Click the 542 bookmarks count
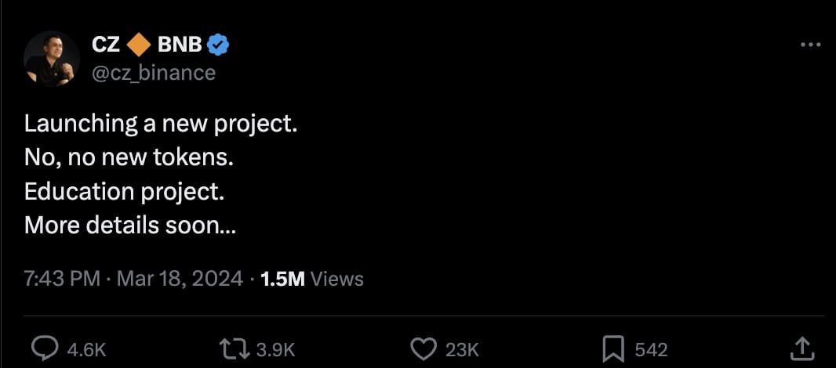This screenshot has height=368, width=836. pos(651,349)
